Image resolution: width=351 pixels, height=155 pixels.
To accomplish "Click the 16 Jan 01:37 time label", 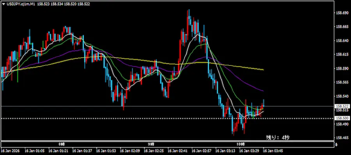I will click(82, 151).
